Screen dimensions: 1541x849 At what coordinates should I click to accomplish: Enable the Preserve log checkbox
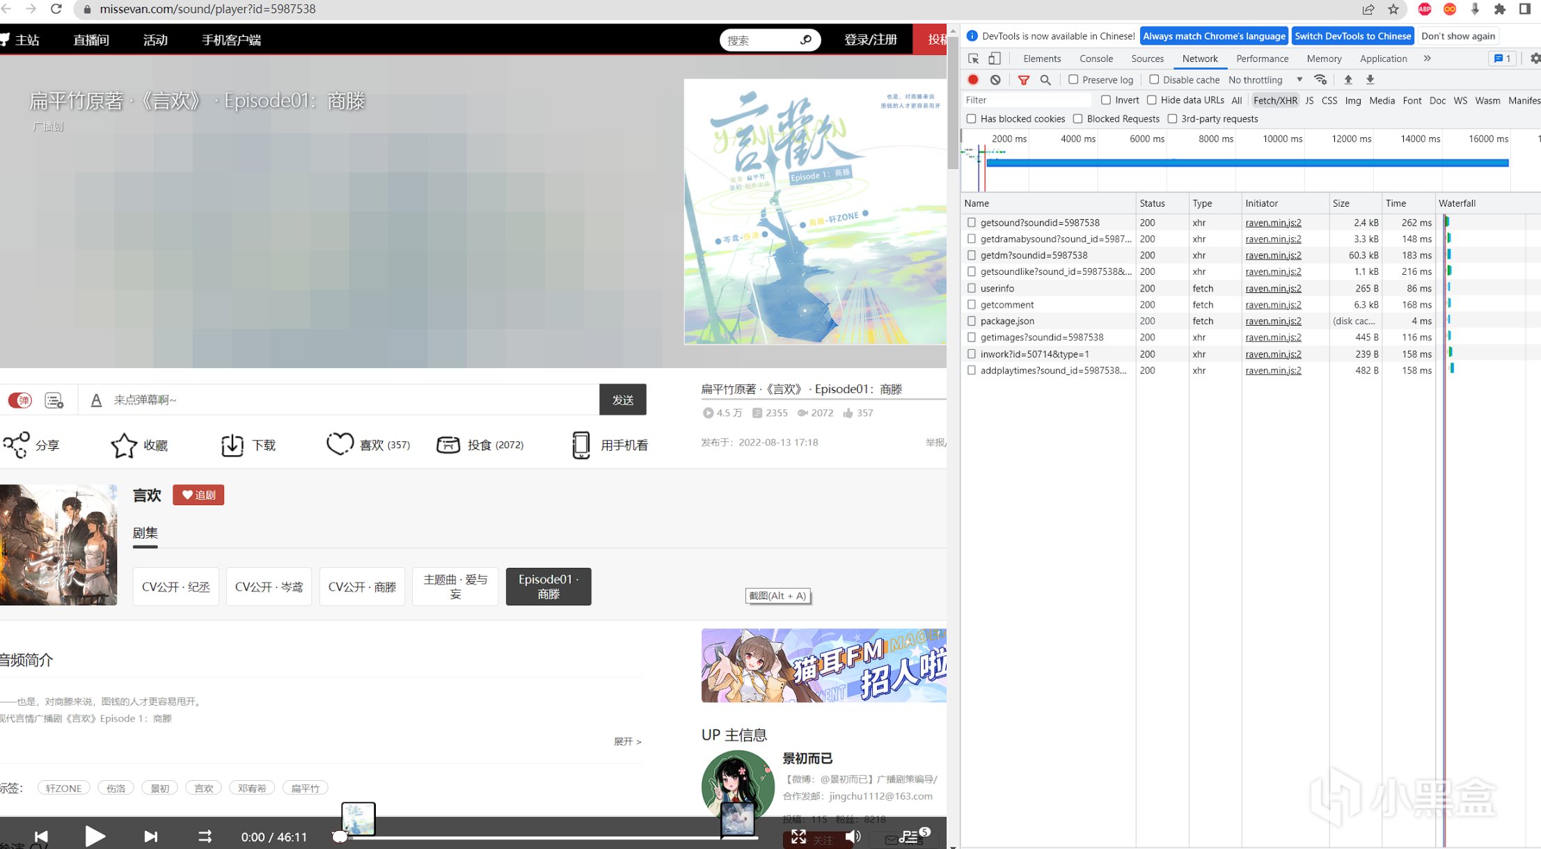[x=1073, y=79]
